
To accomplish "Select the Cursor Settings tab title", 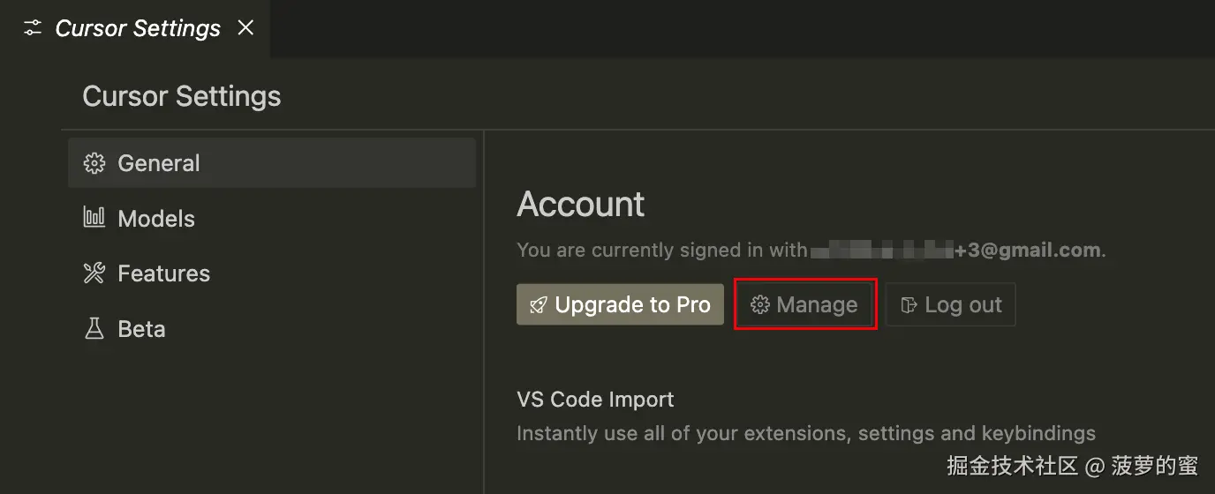I will (138, 28).
